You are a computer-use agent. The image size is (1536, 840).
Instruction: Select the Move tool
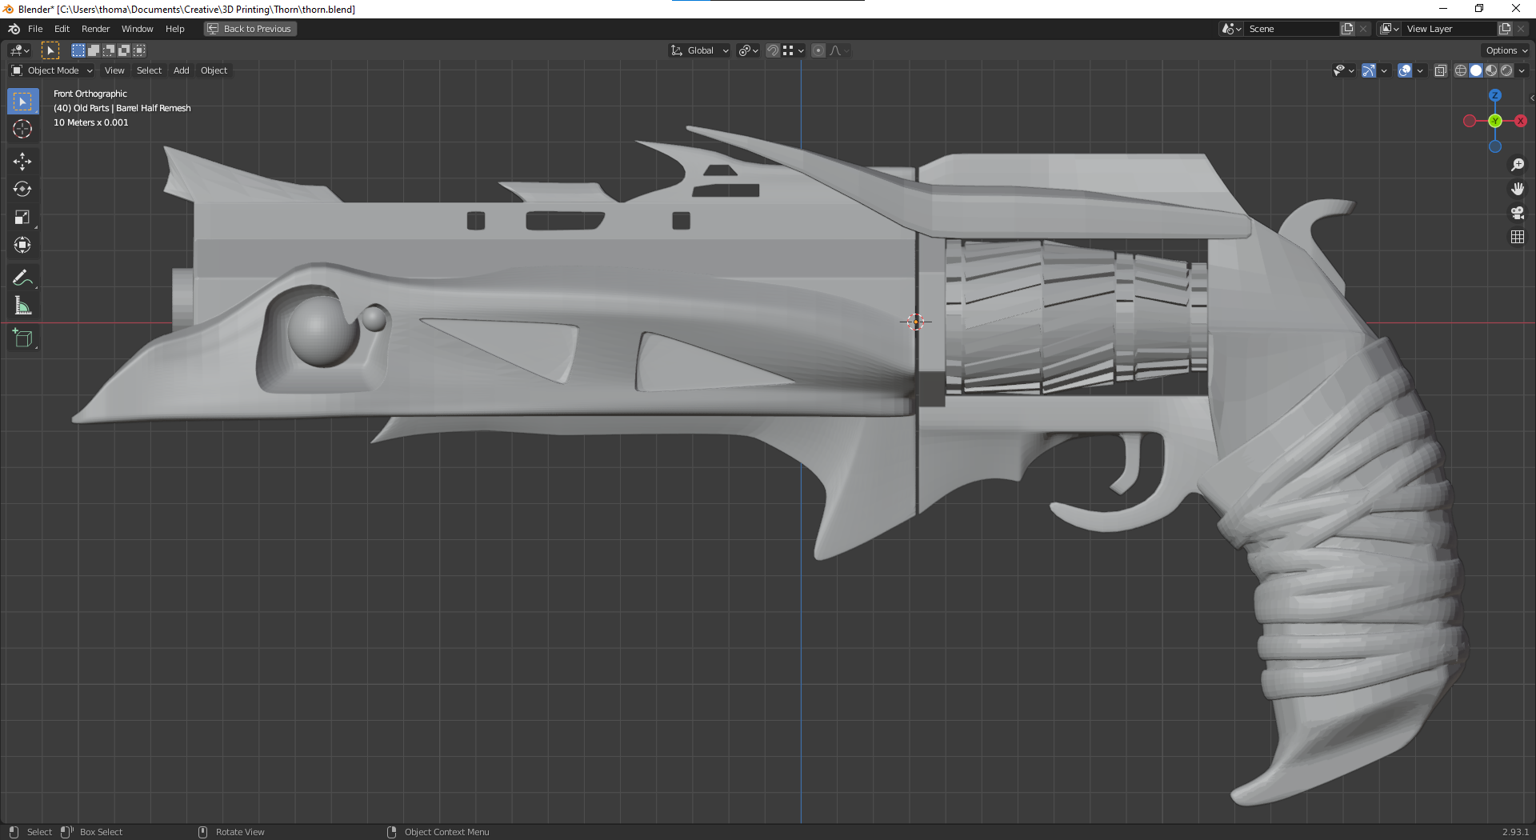click(22, 161)
